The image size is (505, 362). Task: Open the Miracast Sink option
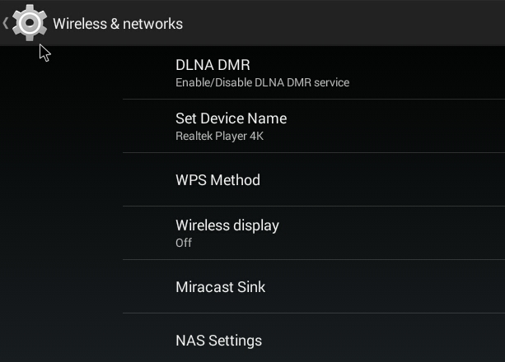tap(314, 286)
